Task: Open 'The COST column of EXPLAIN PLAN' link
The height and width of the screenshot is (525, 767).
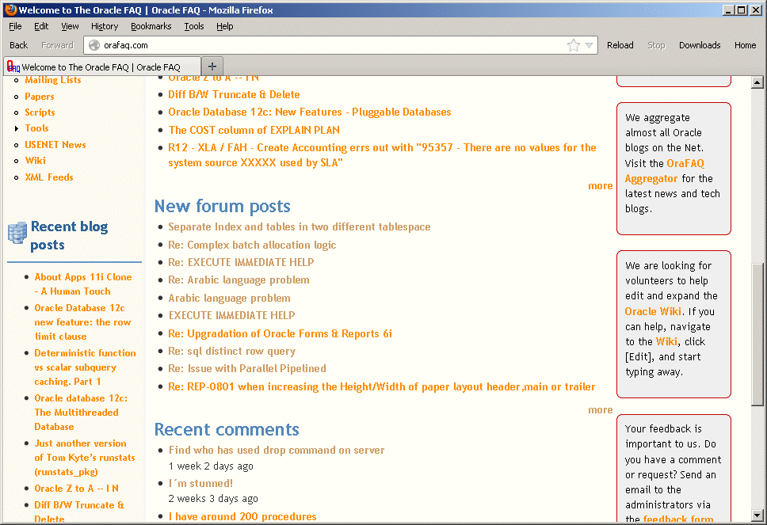Action: coord(254,130)
